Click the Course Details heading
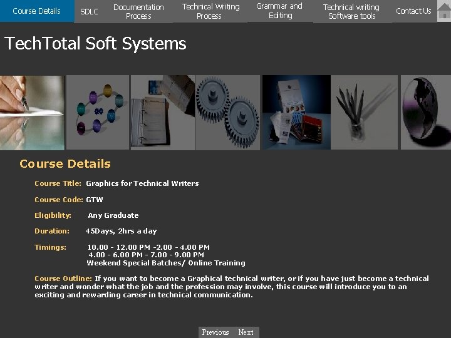The image size is (451, 338). pos(65,164)
